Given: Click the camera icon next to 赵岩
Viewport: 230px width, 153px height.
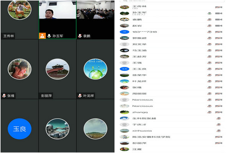Looking at the screenshot, I should click(219, 26).
